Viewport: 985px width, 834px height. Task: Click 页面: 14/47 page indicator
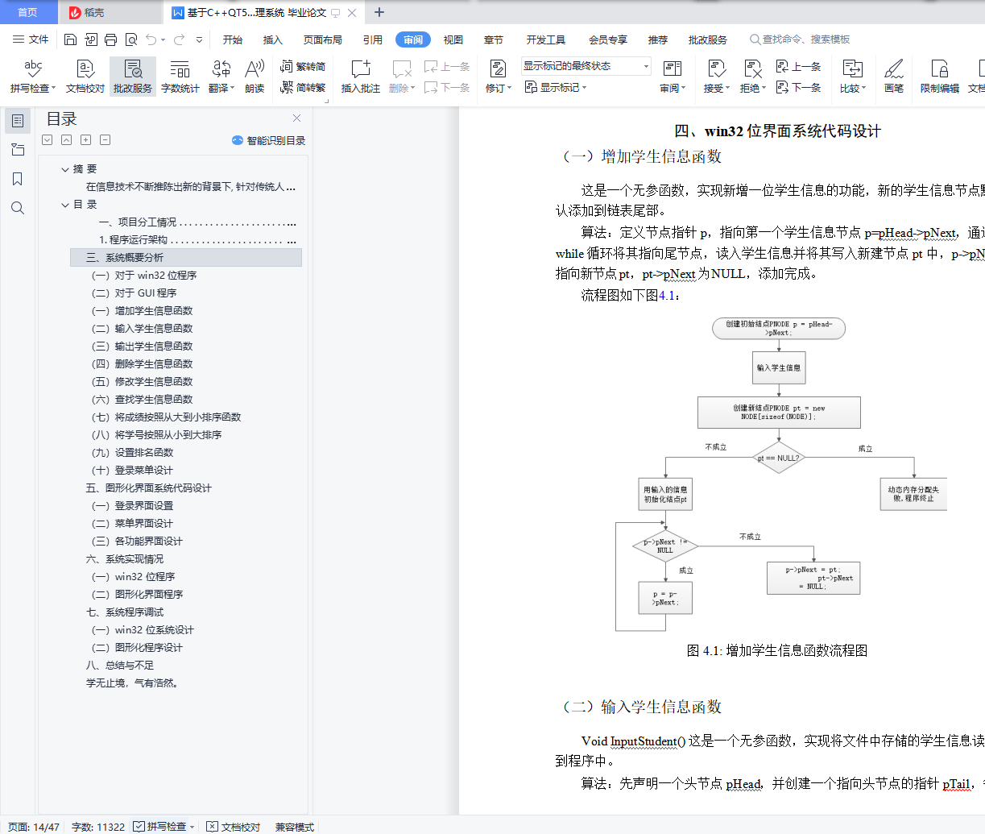34,827
